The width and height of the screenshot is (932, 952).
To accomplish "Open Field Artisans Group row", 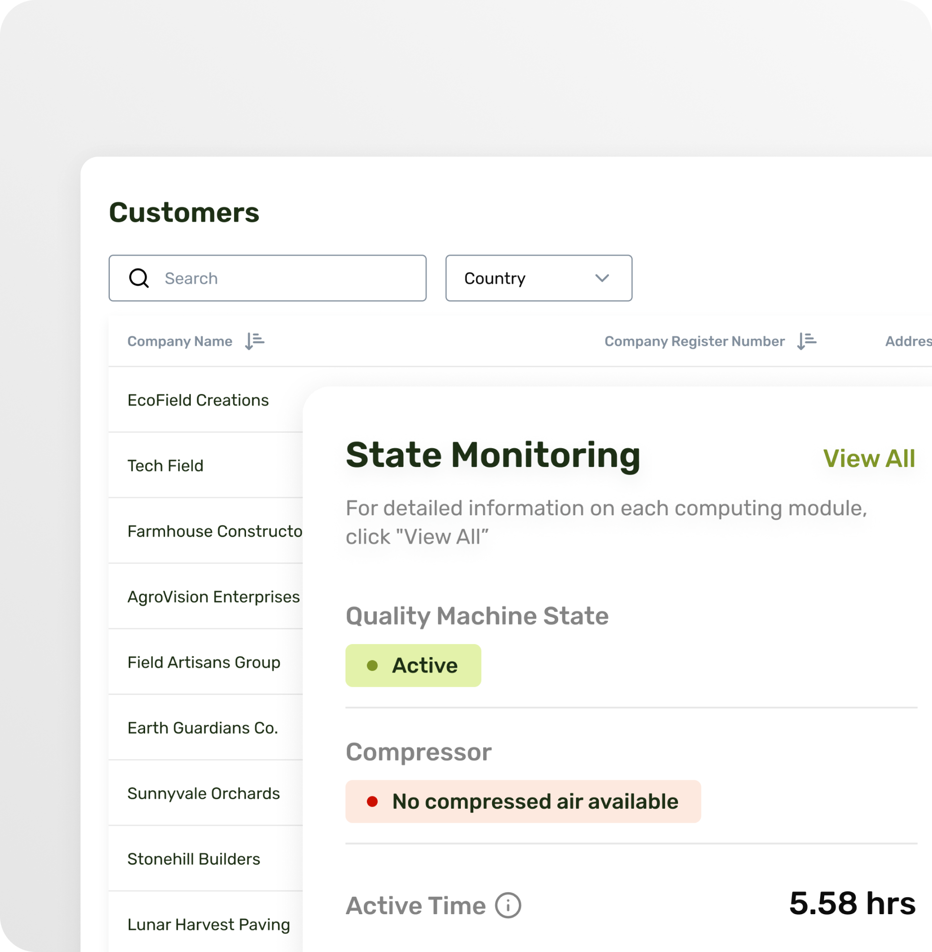I will pos(204,663).
